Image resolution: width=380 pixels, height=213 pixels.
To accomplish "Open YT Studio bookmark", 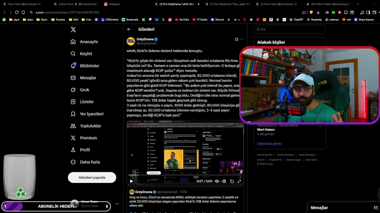I will coord(199,20).
